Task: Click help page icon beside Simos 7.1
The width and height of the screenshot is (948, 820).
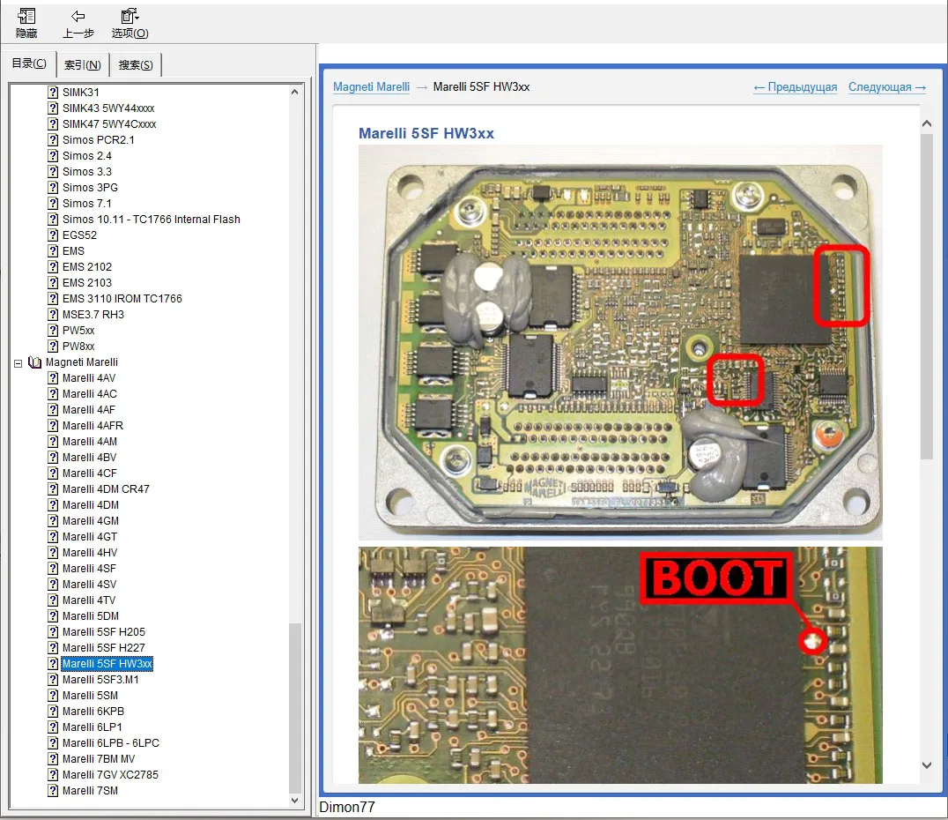Action: pyautogui.click(x=53, y=204)
